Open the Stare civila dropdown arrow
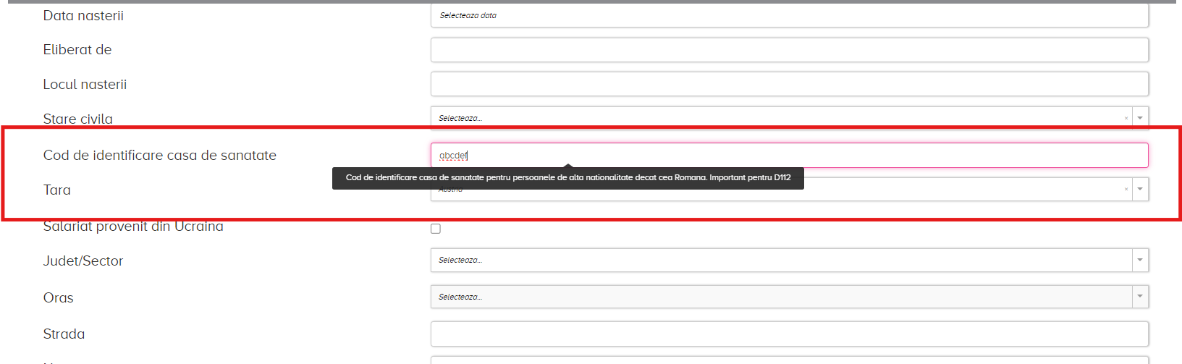Screen dimensions: 1182x364 [1140, 118]
